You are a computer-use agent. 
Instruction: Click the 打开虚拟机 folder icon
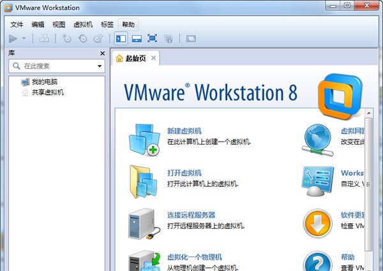coord(143,181)
